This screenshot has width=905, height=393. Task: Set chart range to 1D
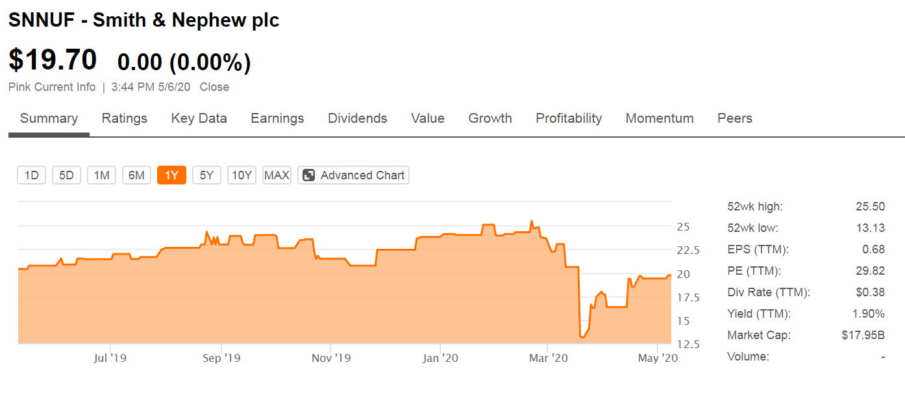point(32,175)
